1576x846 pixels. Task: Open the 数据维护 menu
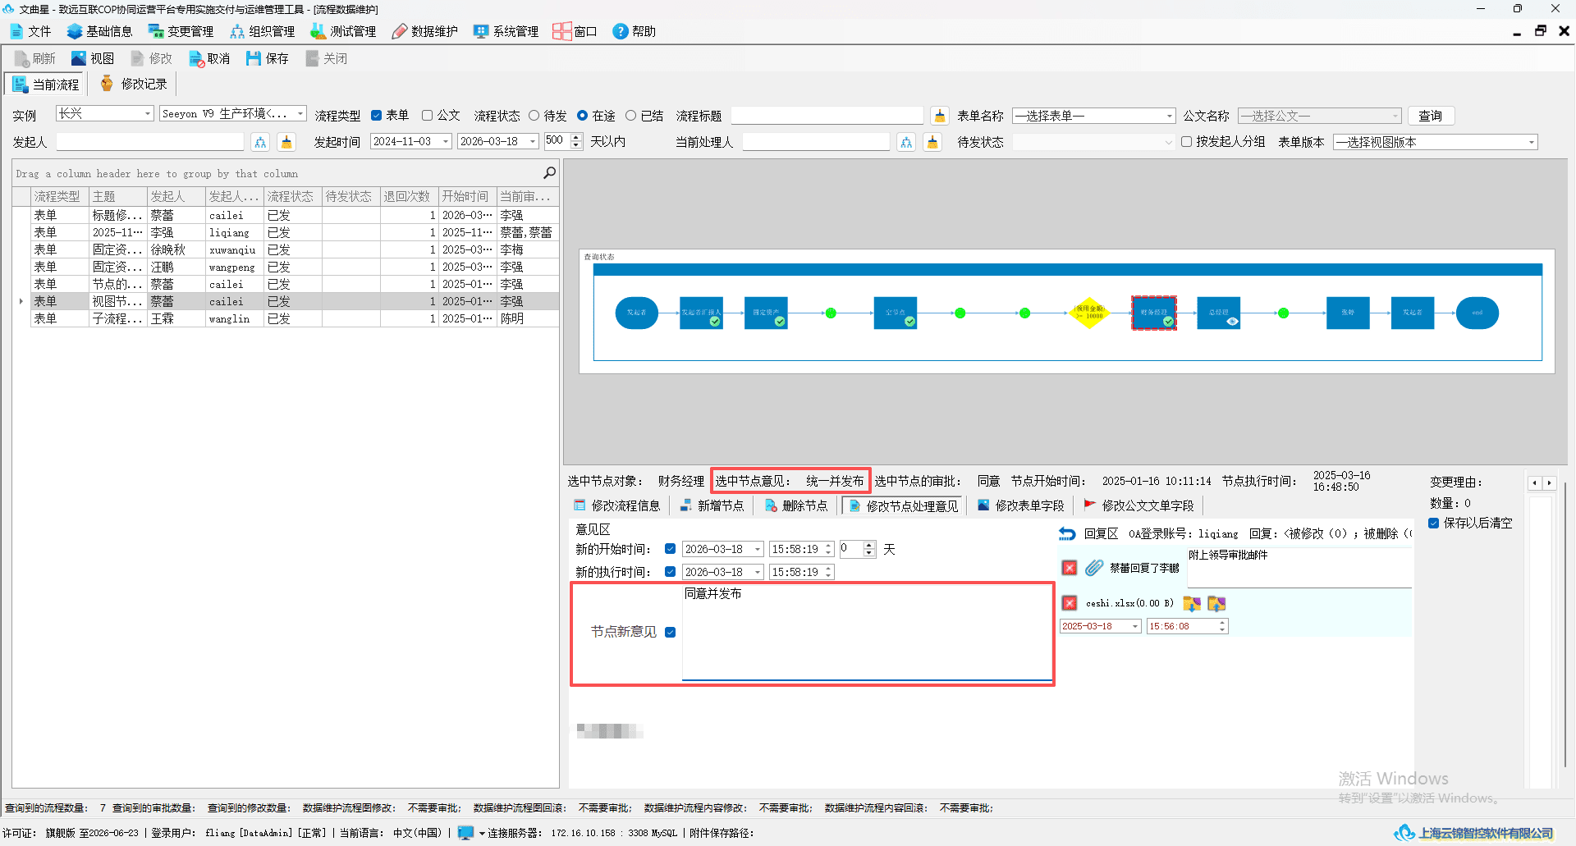click(424, 31)
